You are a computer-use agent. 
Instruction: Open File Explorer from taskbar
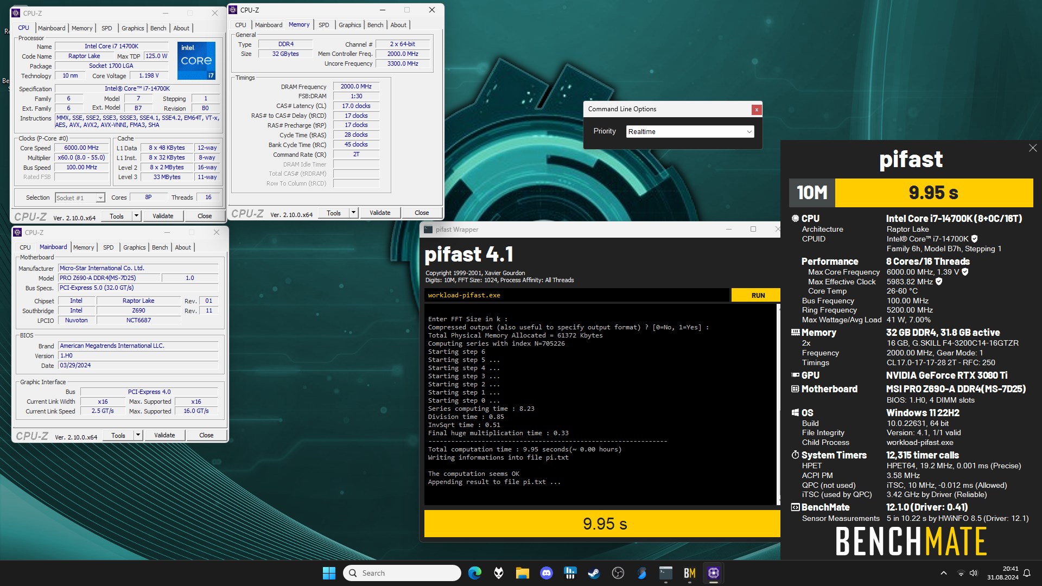[522, 573]
